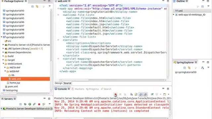Expand web-app id=WebApp_ID outline node
This screenshot has width=212, height=119.
[x=174, y=15]
